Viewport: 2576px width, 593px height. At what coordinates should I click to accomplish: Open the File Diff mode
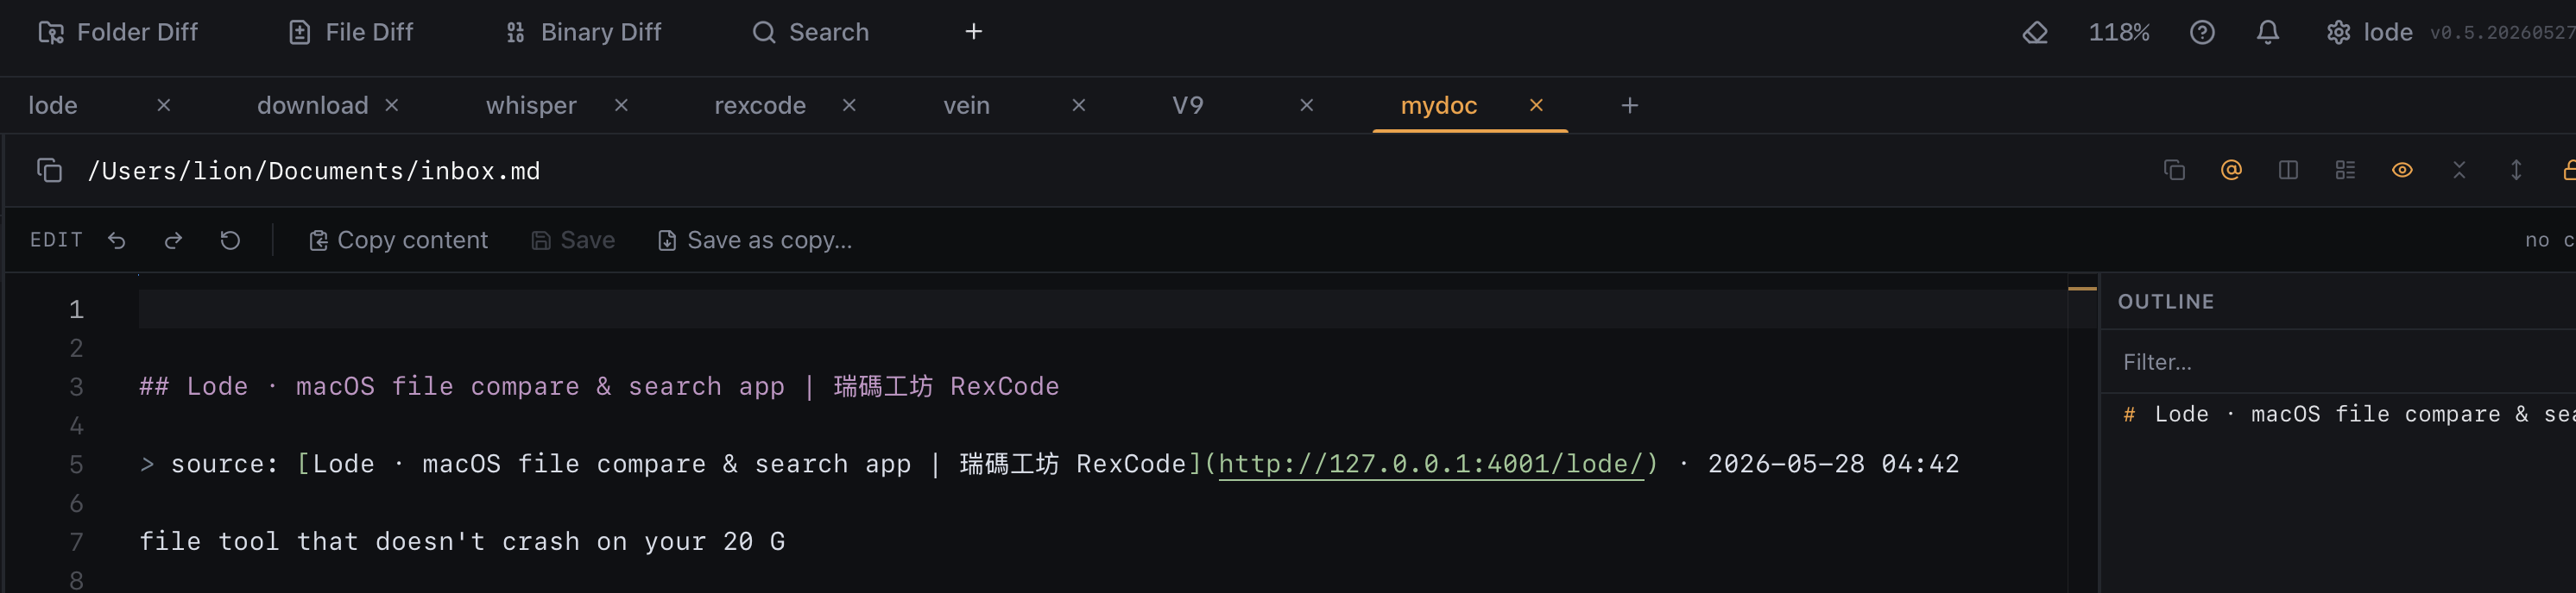351,32
